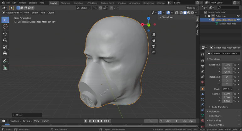The height and width of the screenshot is (131, 242).
Task: Open the Render menu
Action: click(22, 3)
